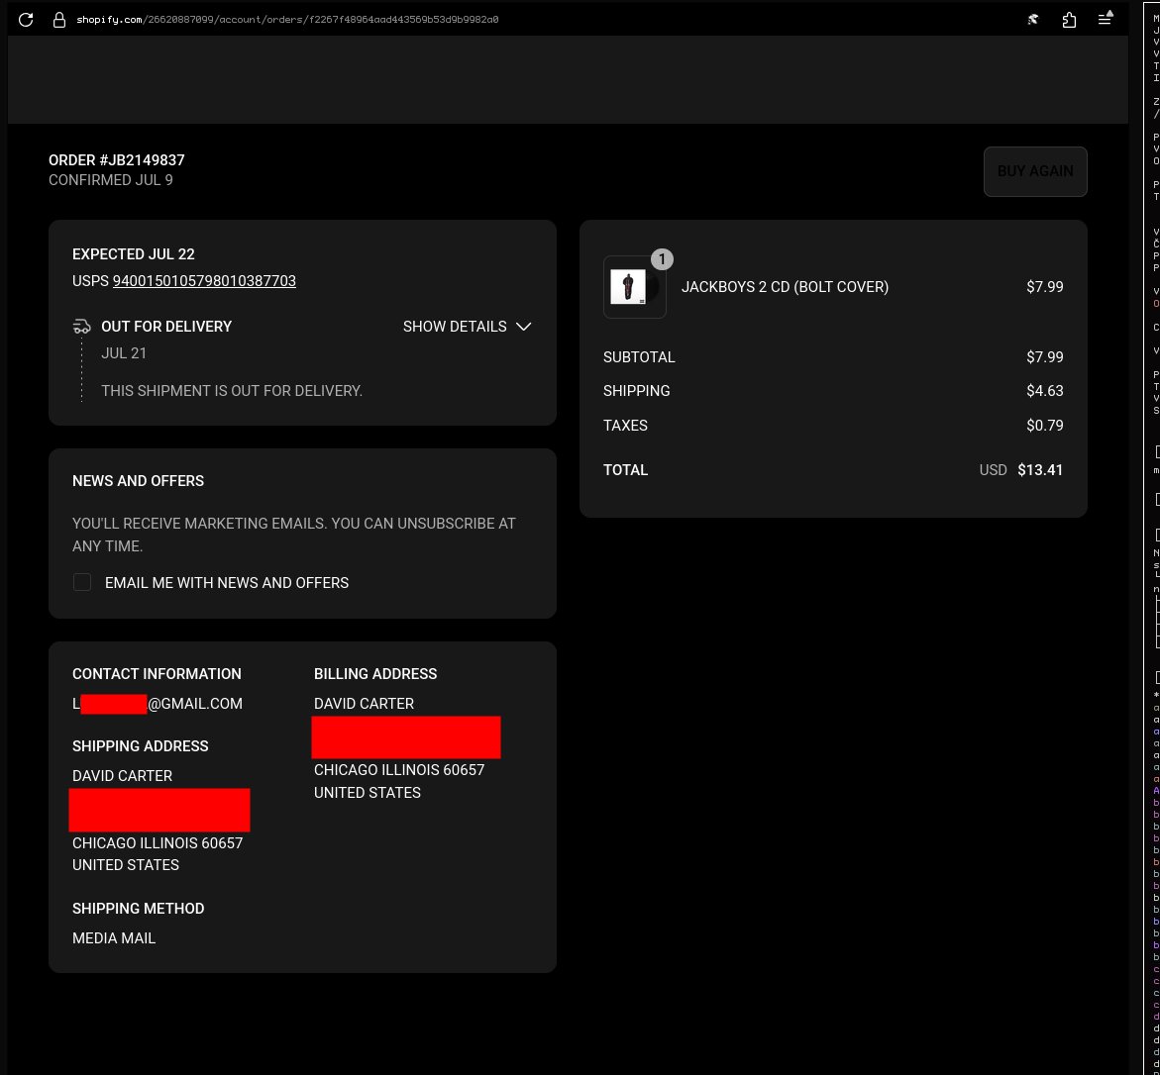The height and width of the screenshot is (1075, 1160).
Task: Click the delivery truck status icon
Action: pos(81,326)
